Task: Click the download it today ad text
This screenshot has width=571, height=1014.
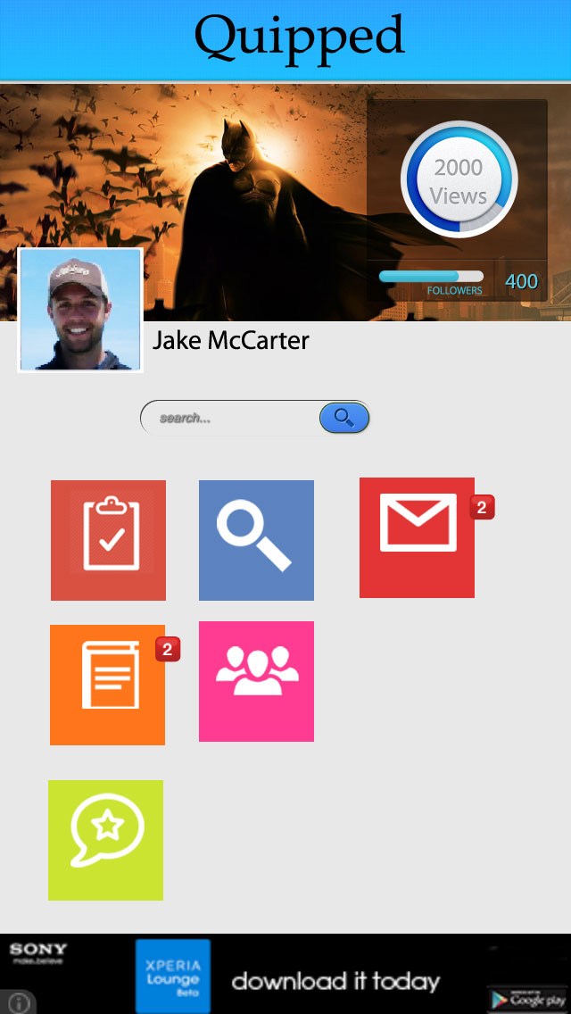Action: pyautogui.click(x=336, y=982)
